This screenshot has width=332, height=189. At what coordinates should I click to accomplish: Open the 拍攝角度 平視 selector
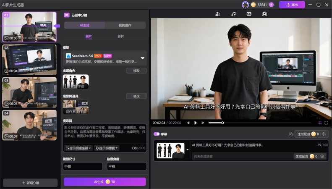coord(127,166)
